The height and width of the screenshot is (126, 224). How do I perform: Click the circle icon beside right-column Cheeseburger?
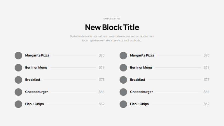point(123,92)
